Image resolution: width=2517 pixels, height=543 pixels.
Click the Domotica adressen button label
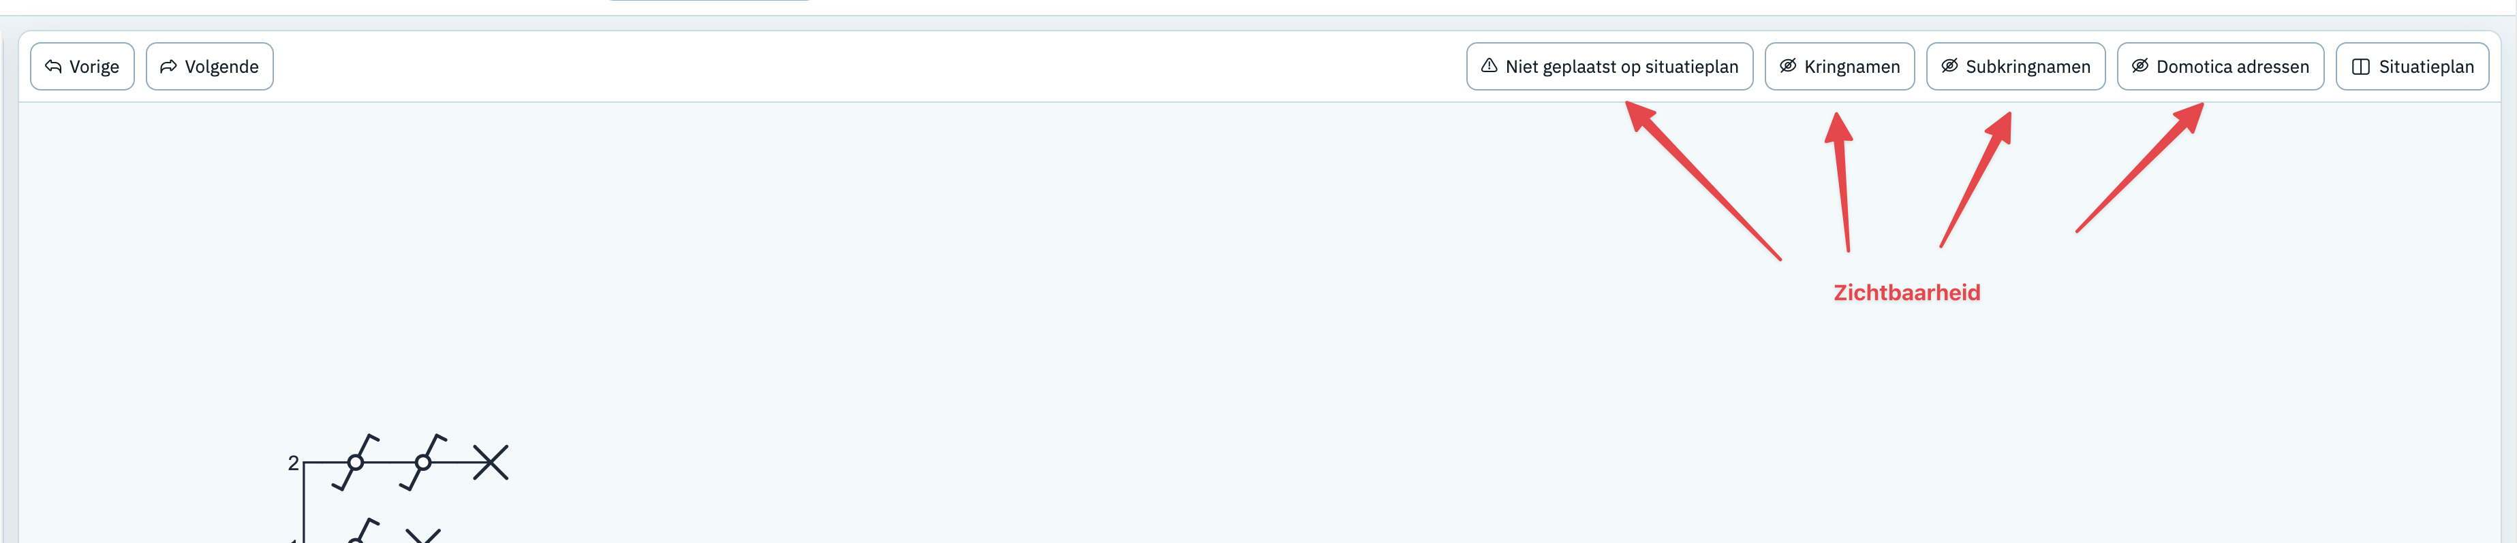pyautogui.click(x=2233, y=67)
